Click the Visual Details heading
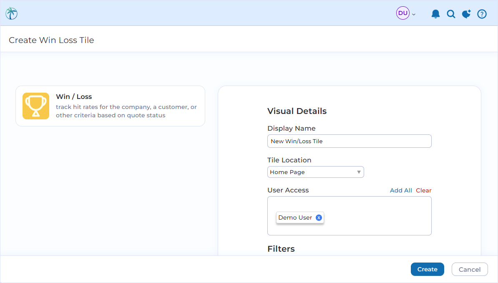The width and height of the screenshot is (498, 283). coord(297,111)
